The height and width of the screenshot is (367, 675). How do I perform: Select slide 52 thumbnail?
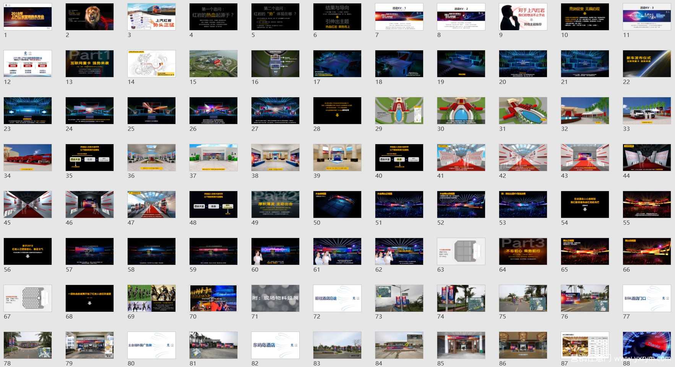(x=461, y=204)
